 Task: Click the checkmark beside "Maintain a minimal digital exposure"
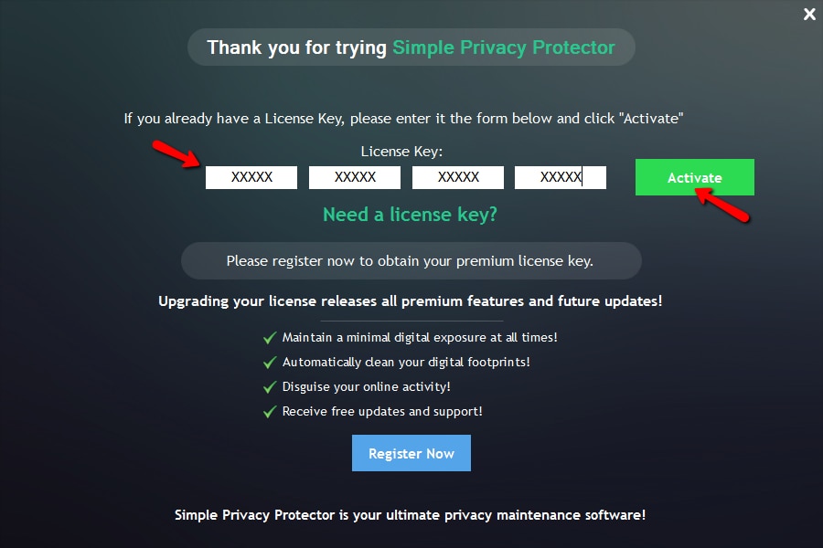click(x=270, y=338)
